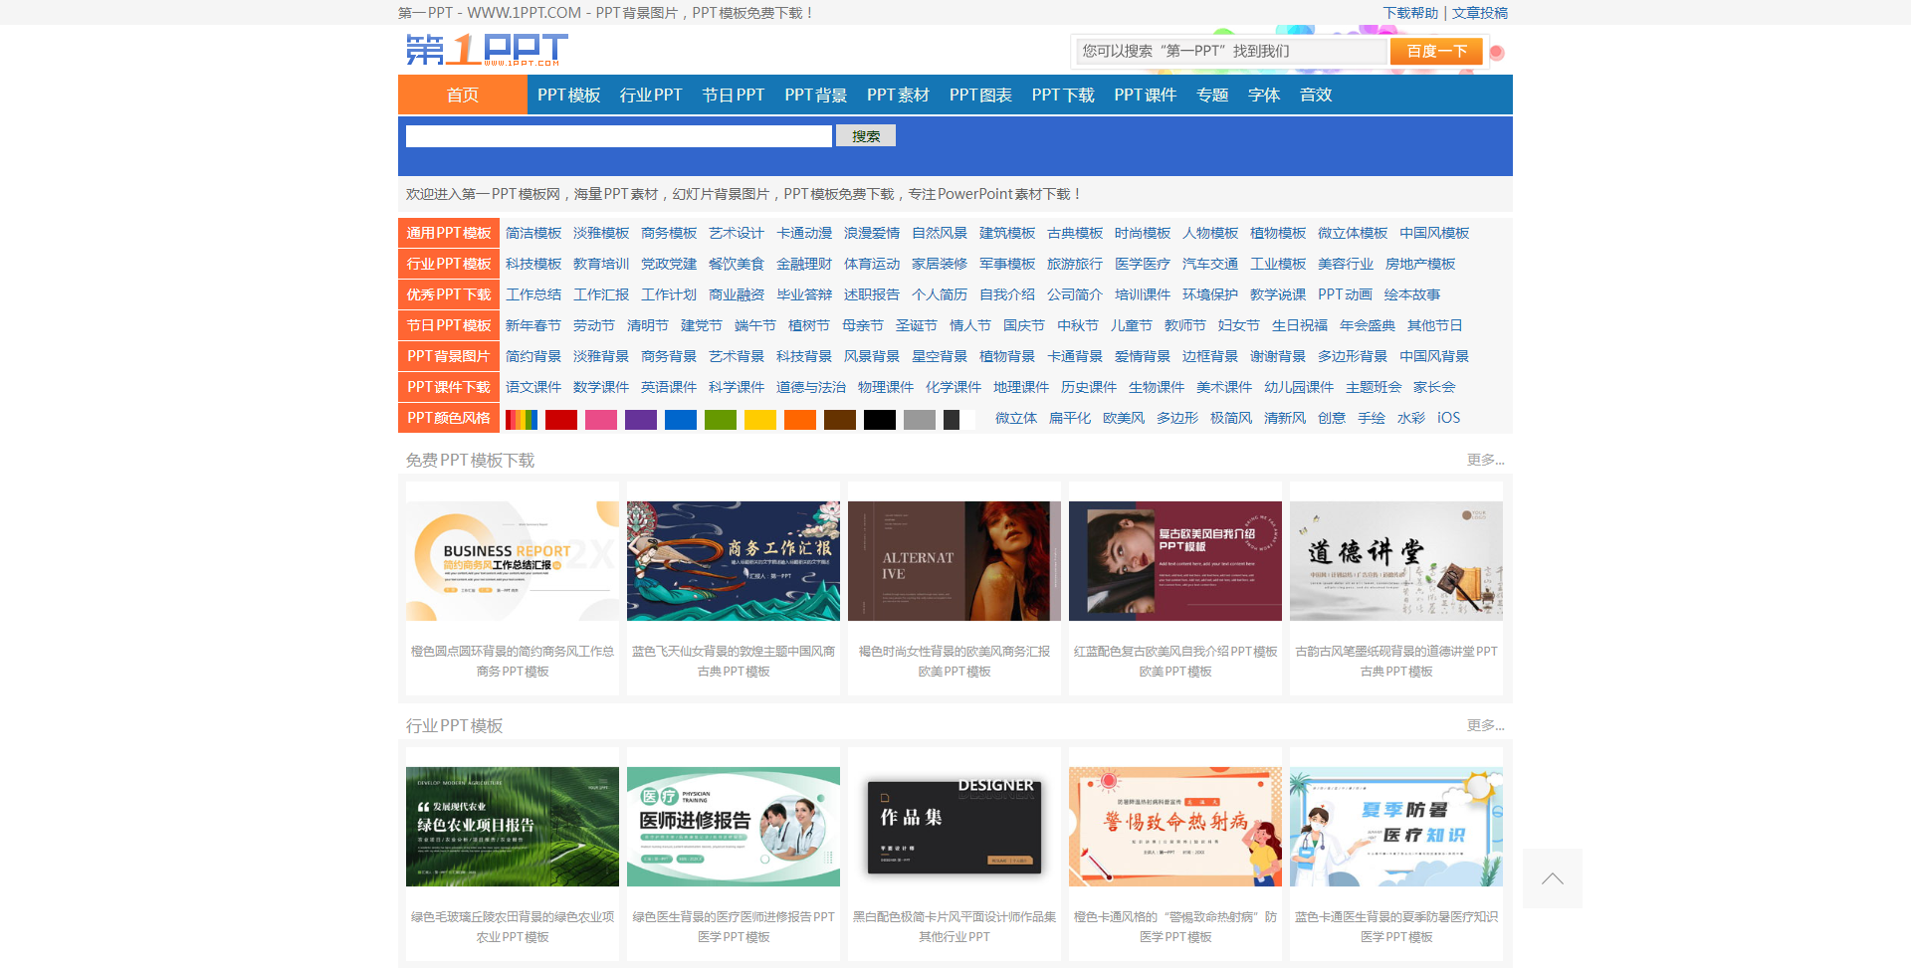Click the 圣诞节 holiday template link

pyautogui.click(x=916, y=324)
